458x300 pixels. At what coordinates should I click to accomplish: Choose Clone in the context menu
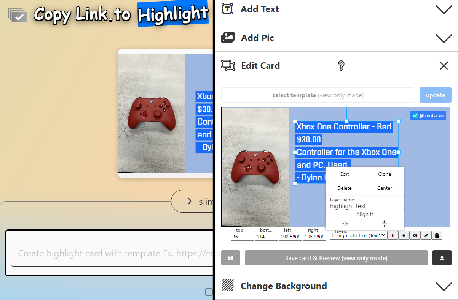click(385, 174)
